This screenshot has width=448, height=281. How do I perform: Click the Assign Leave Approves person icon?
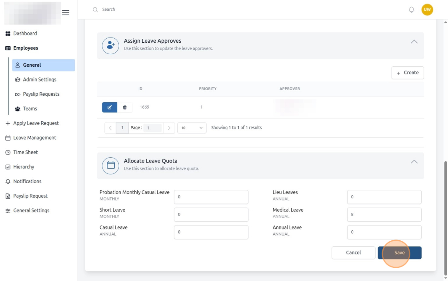[110, 46]
